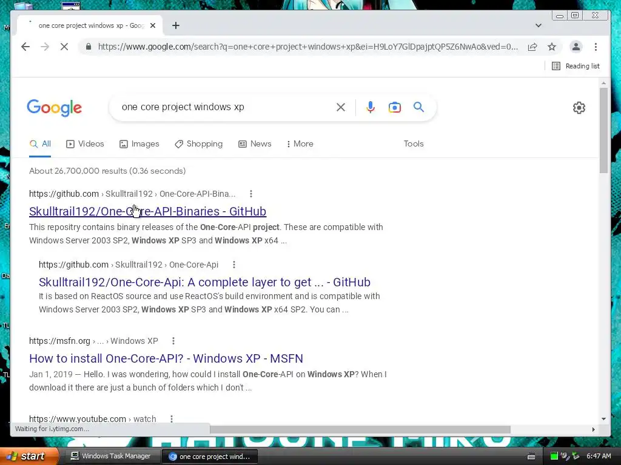Expand the More search categories menu
Screen dimensions: 621x465
(x=300, y=144)
